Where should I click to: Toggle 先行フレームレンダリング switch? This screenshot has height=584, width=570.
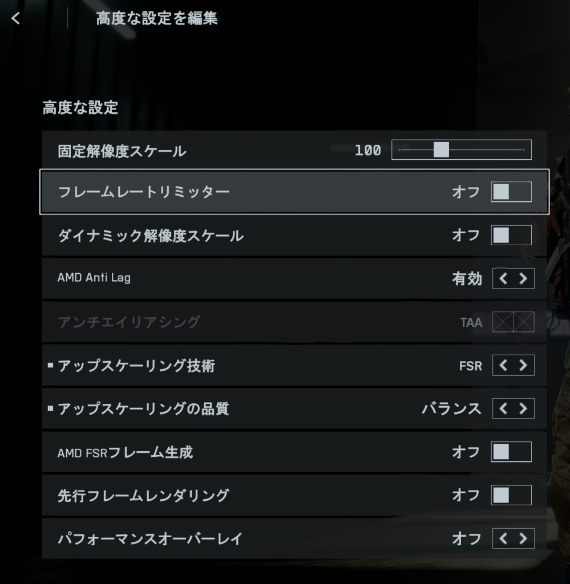click(511, 495)
